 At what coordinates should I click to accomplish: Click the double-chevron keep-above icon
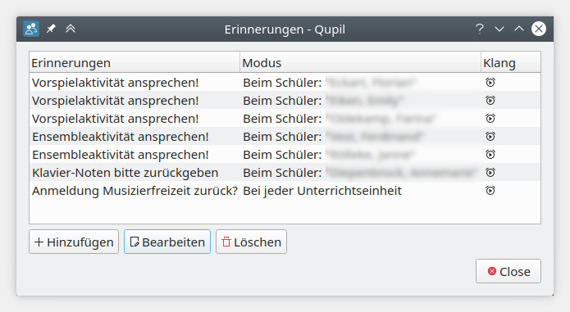71,29
